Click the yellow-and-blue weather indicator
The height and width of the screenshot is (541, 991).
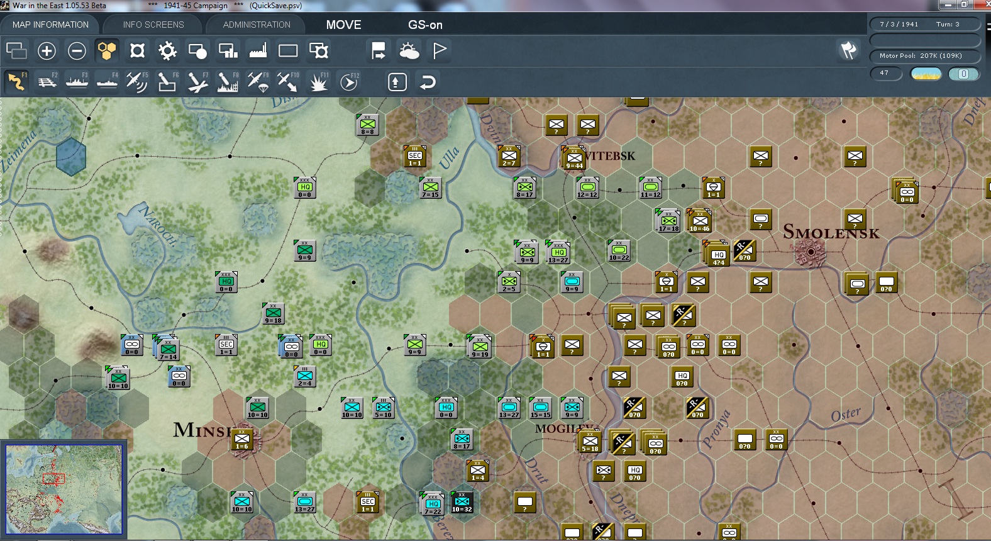[x=926, y=74]
